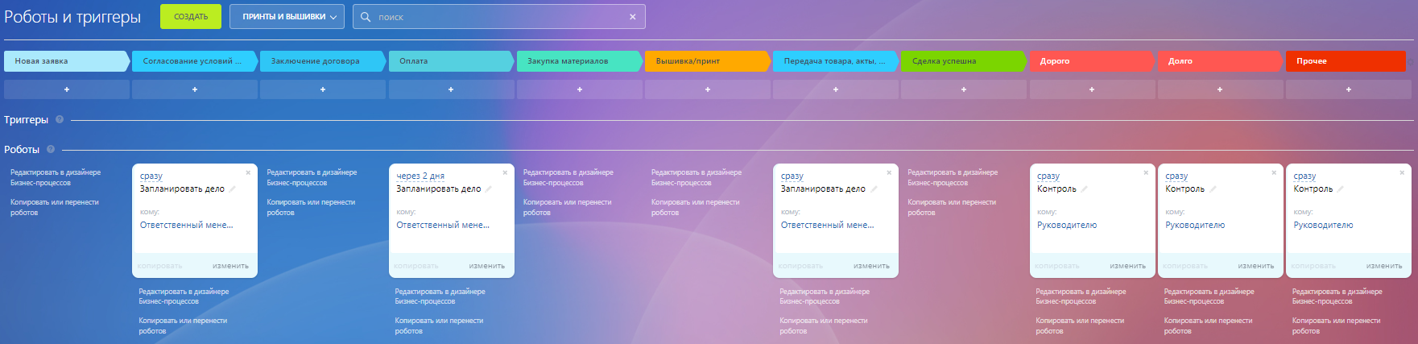Add trigger under Заключение договора stage
This screenshot has width=1418, height=344.
[323, 89]
